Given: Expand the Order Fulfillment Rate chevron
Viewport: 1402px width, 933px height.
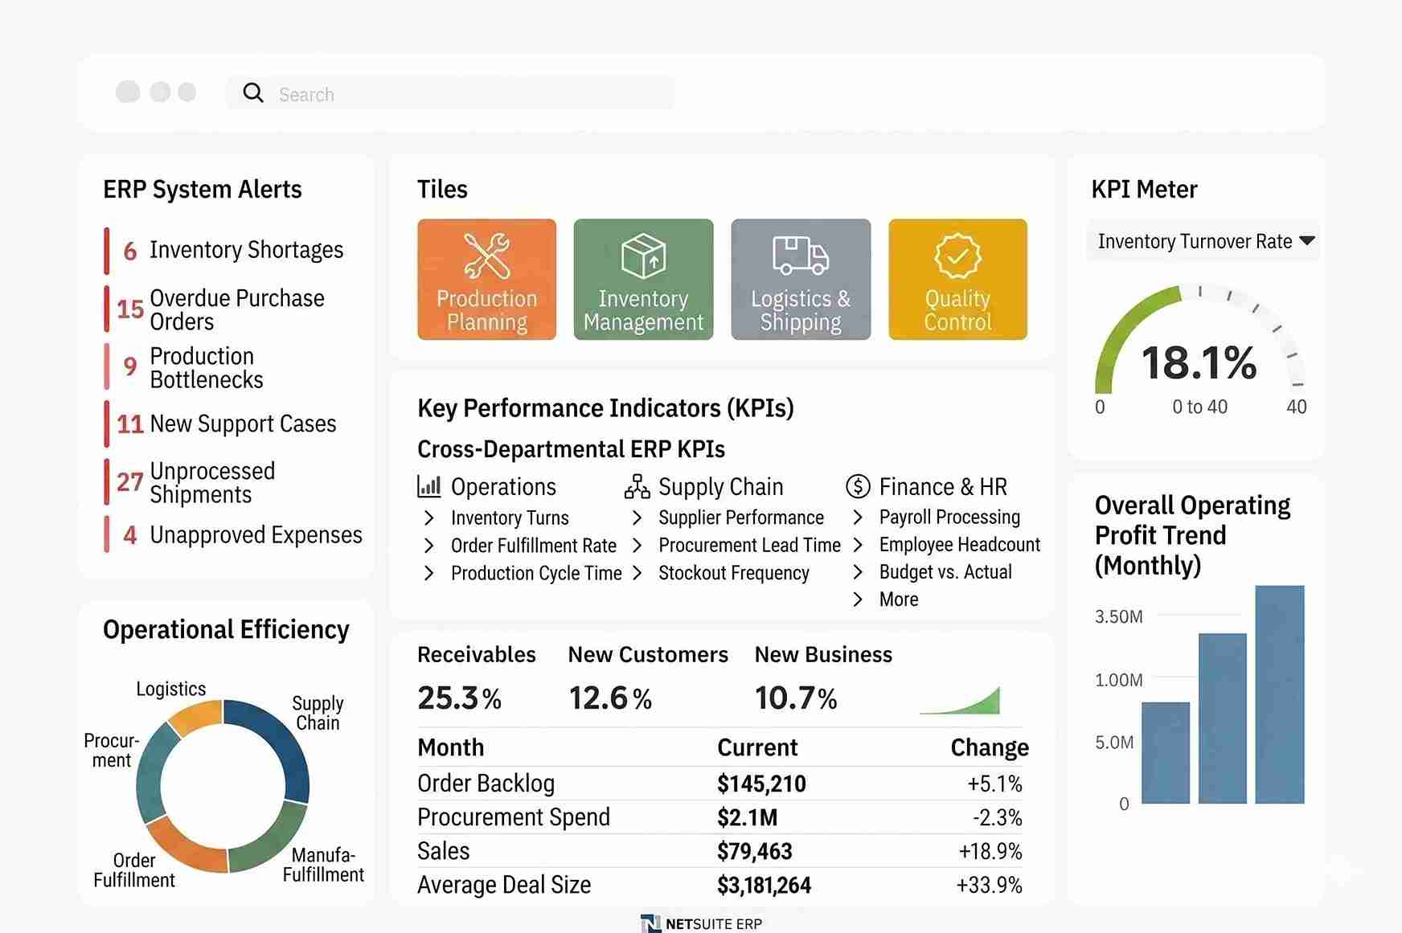Looking at the screenshot, I should 428,546.
